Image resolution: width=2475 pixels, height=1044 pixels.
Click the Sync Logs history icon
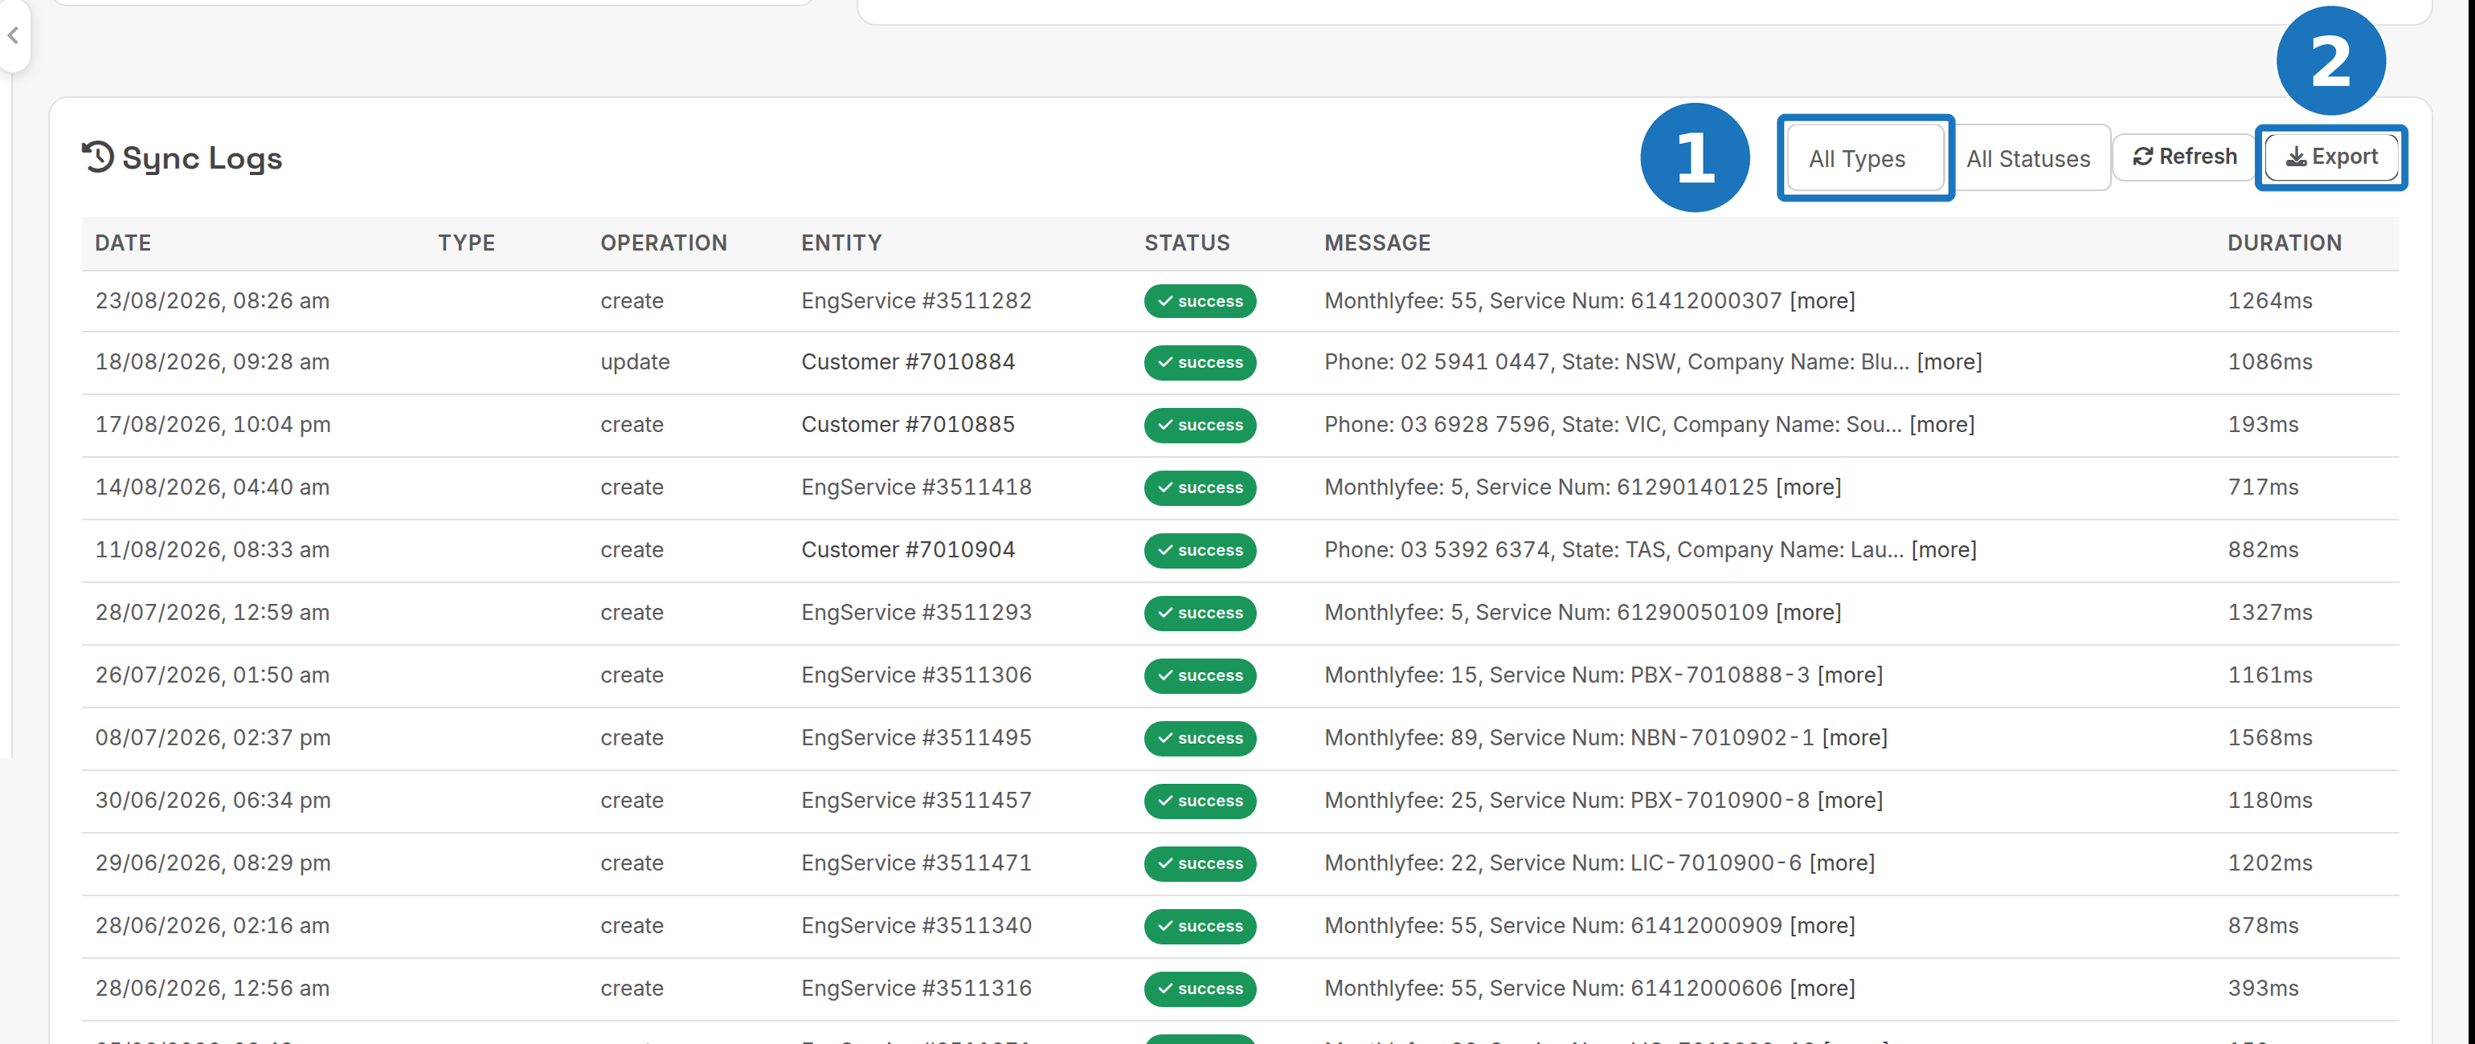pyautogui.click(x=98, y=157)
